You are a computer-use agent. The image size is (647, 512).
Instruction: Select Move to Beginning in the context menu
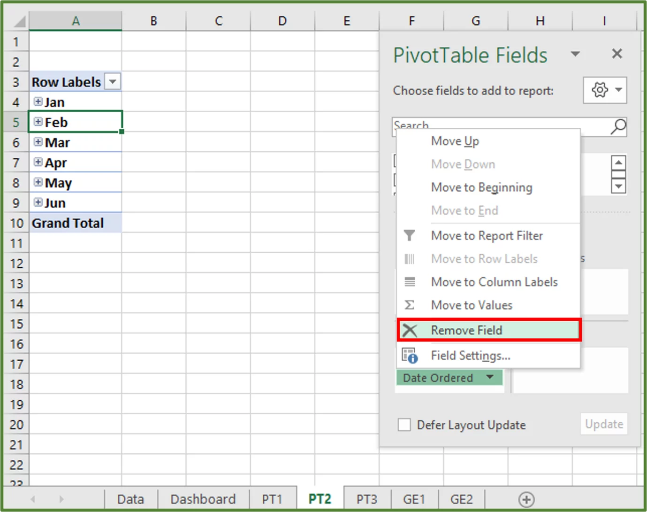pyautogui.click(x=481, y=187)
